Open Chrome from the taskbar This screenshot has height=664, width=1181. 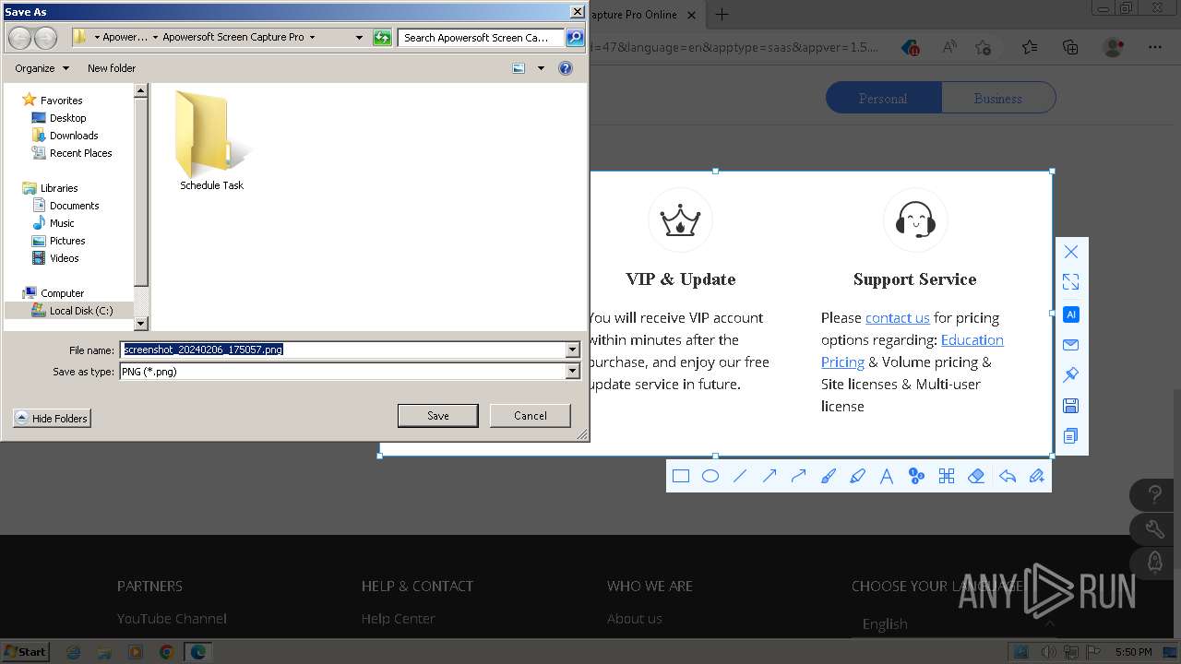coord(166,652)
